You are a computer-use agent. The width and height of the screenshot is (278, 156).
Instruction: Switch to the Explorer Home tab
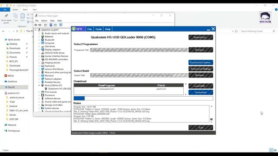(15, 10)
